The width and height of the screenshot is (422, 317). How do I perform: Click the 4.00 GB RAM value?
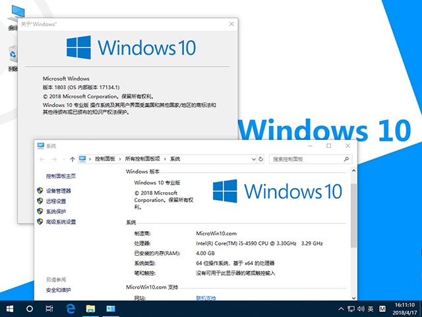click(x=205, y=254)
